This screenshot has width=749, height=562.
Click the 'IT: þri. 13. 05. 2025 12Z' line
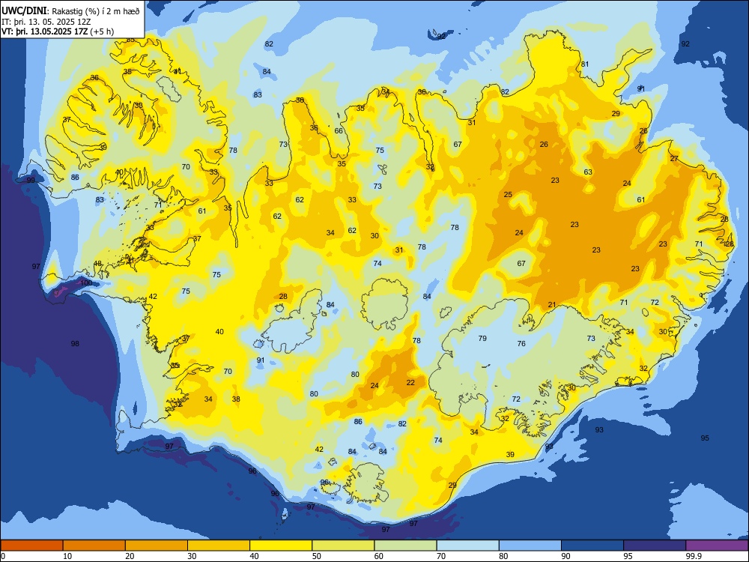pyautogui.click(x=46, y=22)
